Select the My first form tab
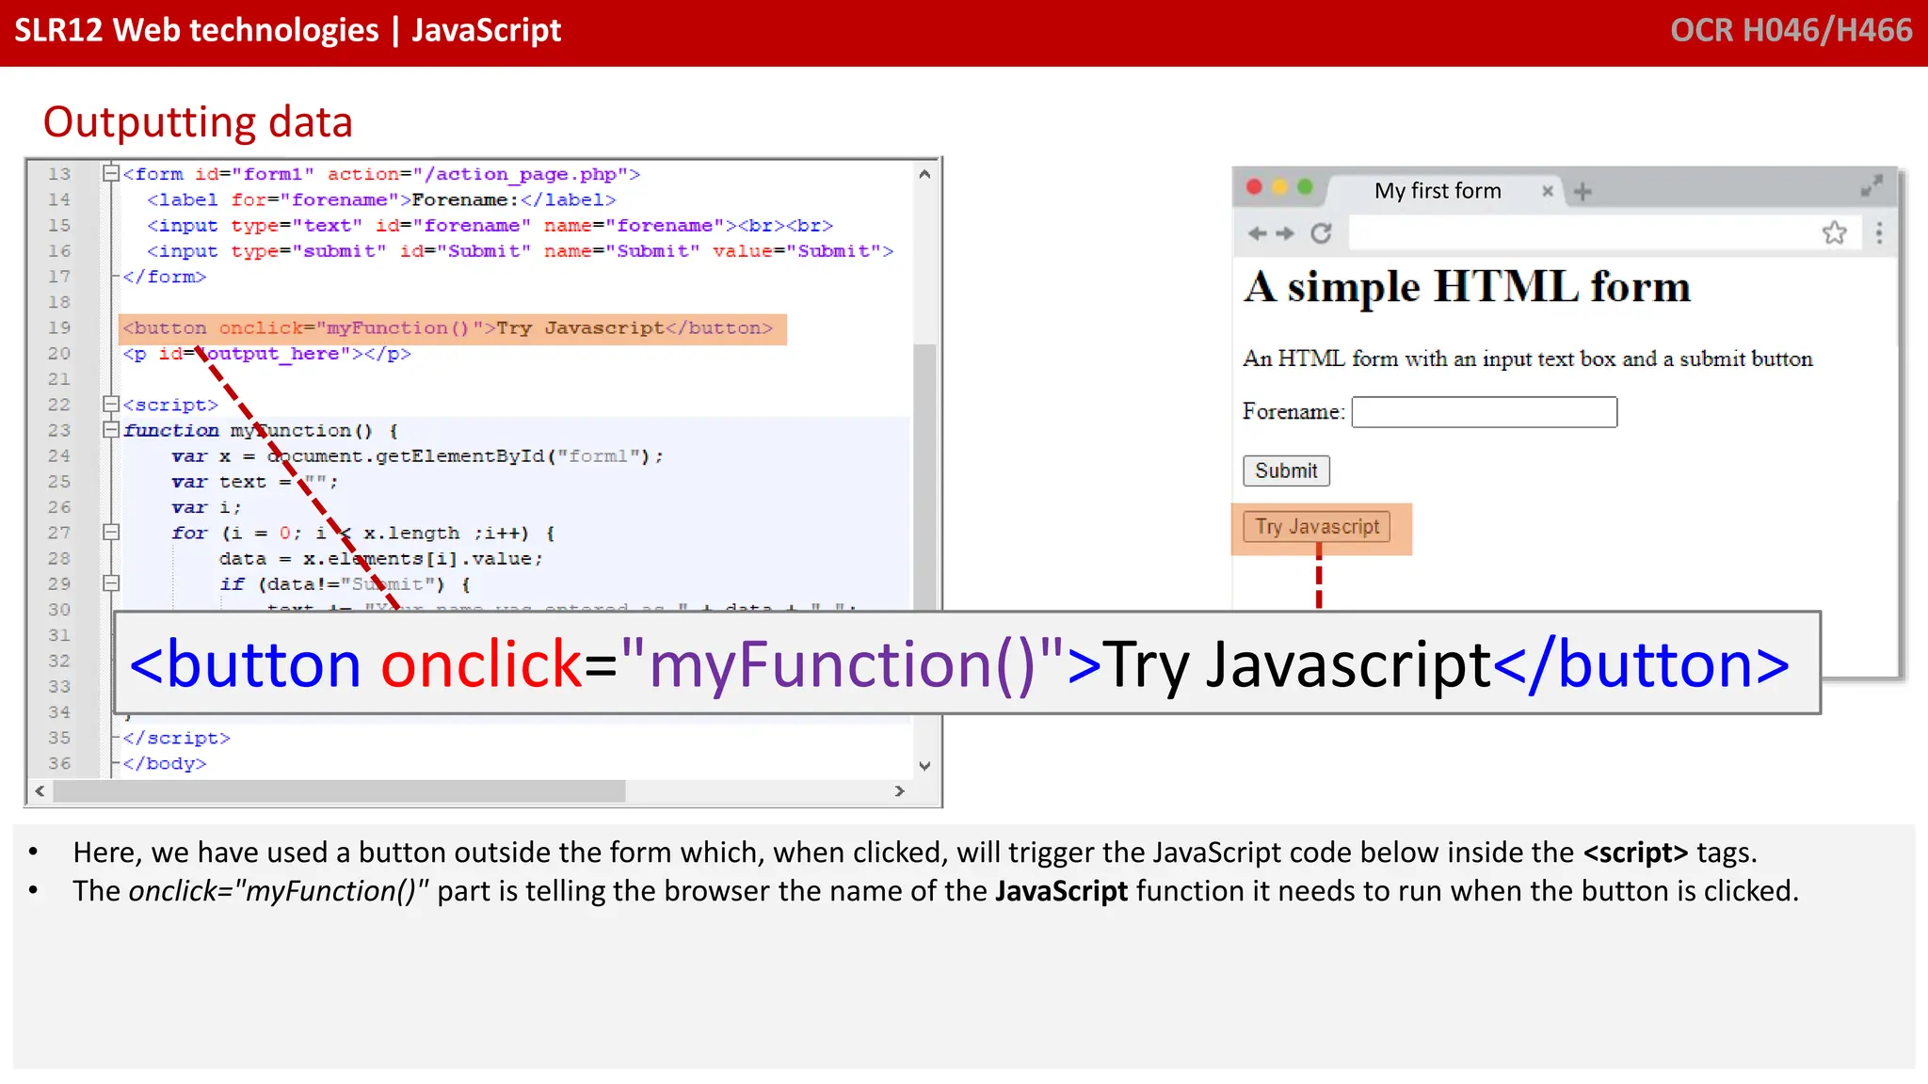This screenshot has width=1928, height=1084. click(x=1438, y=191)
